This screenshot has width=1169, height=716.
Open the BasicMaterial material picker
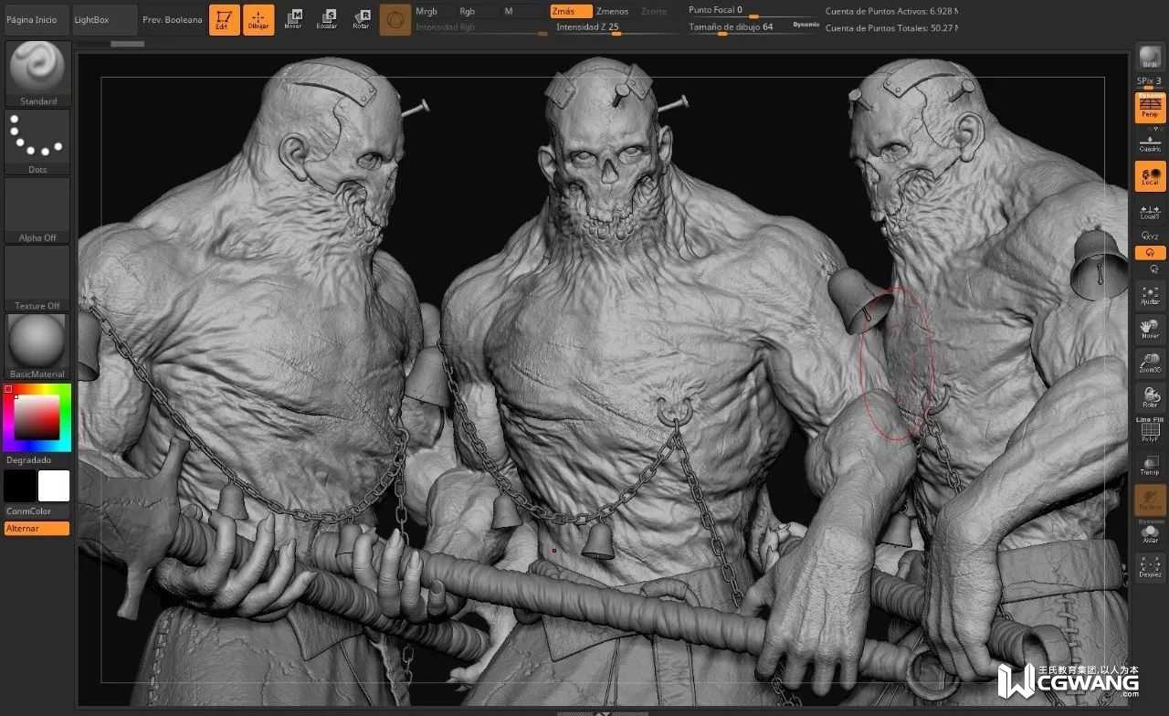tap(37, 346)
